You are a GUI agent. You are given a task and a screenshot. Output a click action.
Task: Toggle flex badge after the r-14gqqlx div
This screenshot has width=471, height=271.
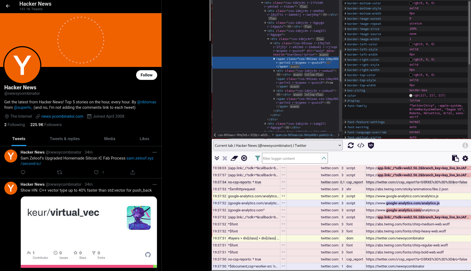coord(308,26)
